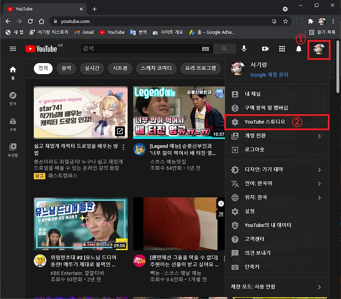Select the 요리 프로그램 filter chip
Viewport: 341px width, 299px height.
pos(200,69)
